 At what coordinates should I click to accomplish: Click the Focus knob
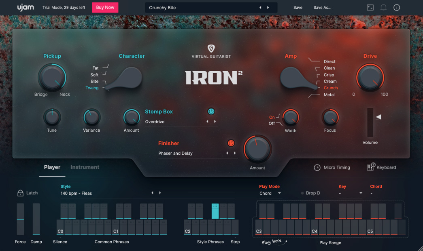point(330,118)
